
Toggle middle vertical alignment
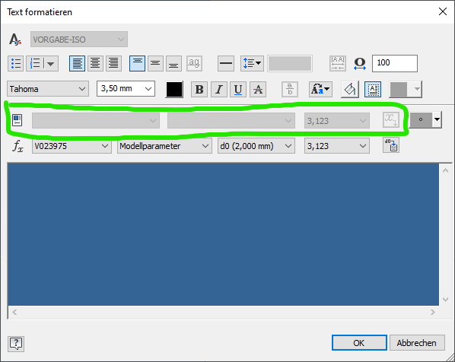point(155,63)
